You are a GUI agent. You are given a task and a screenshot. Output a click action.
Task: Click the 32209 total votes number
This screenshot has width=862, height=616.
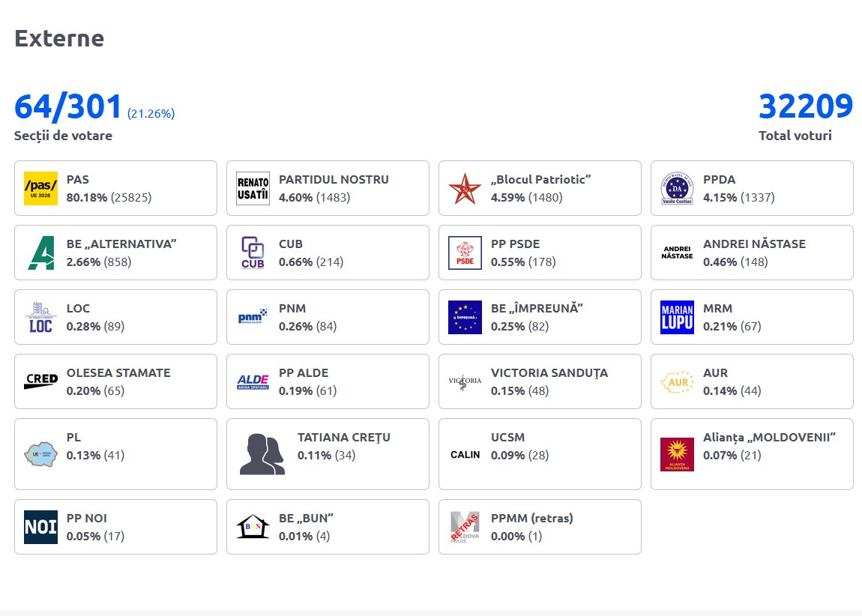(805, 106)
